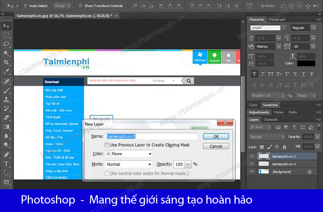Image resolution: width=323 pixels, height=212 pixels.
Task: Select the Healing Brush tool
Action: pyautogui.click(x=6, y=81)
